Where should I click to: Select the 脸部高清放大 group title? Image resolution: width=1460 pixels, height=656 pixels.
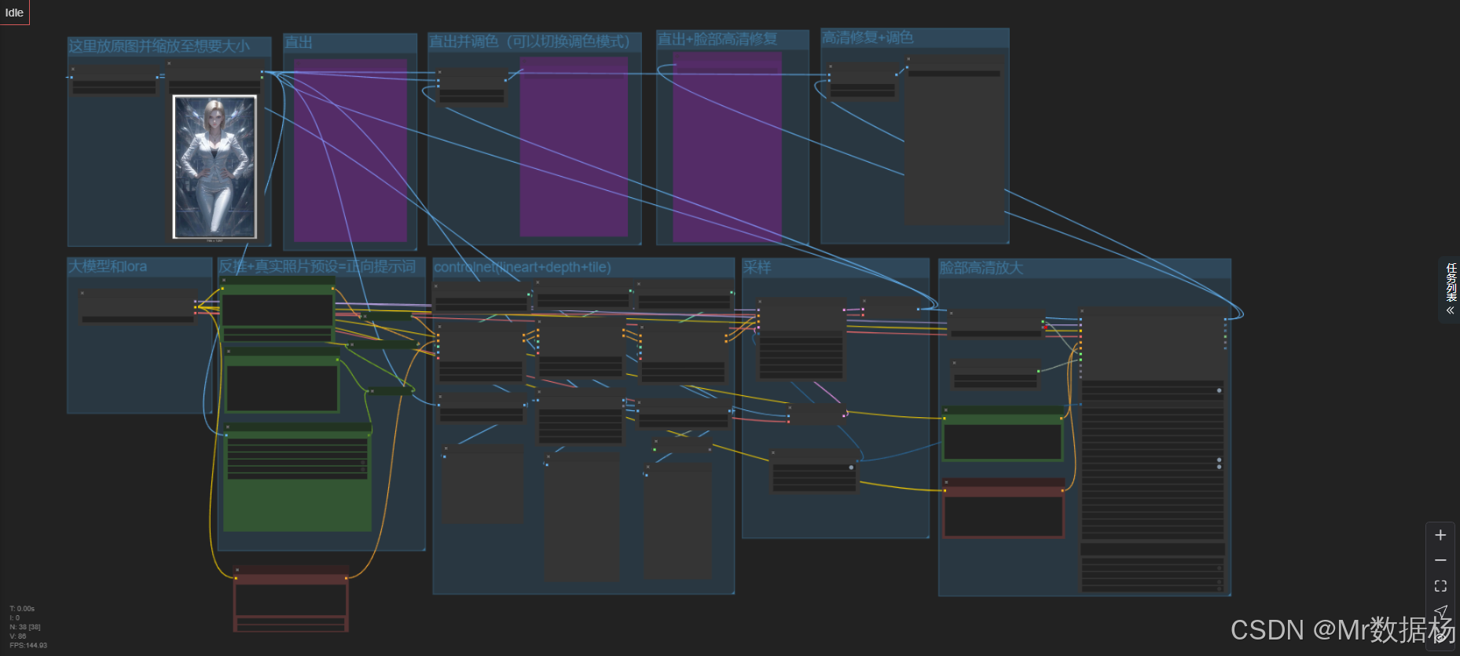click(981, 268)
